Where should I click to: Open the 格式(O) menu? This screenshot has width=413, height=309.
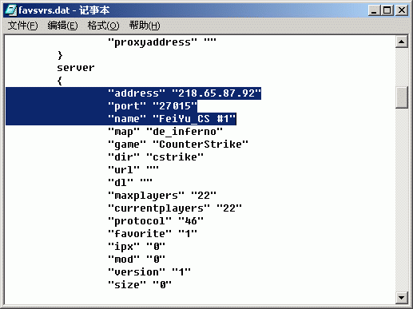tap(103, 26)
